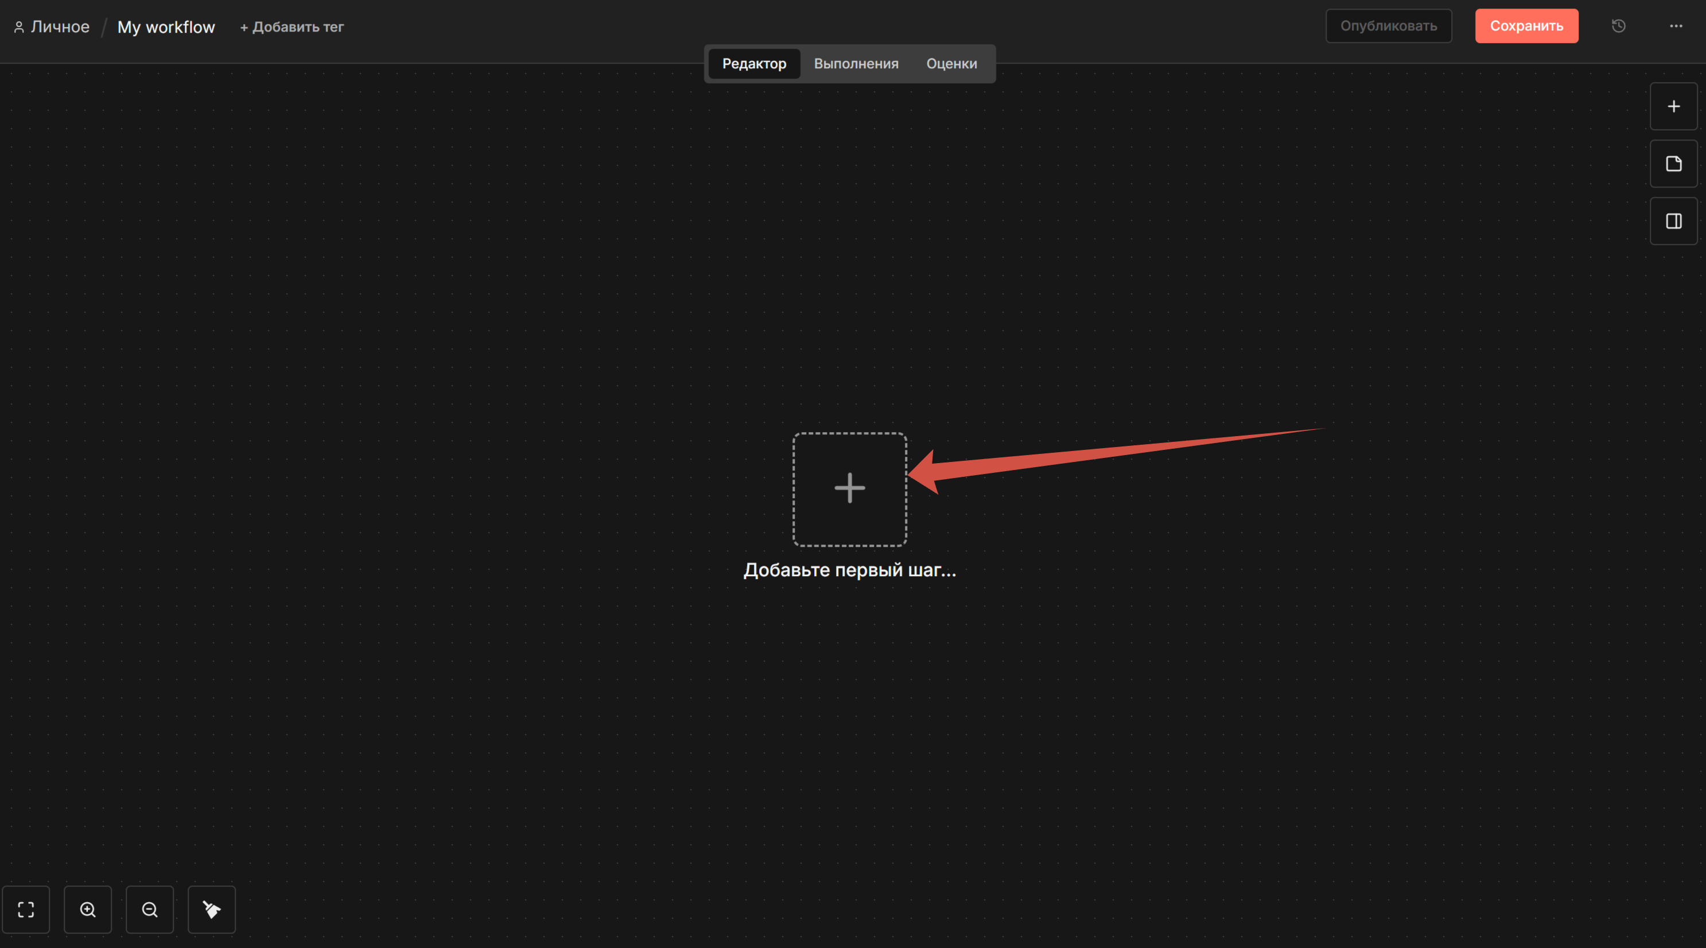1706x948 pixels.
Task: Open nodes panel with the plus icon
Action: point(1673,107)
